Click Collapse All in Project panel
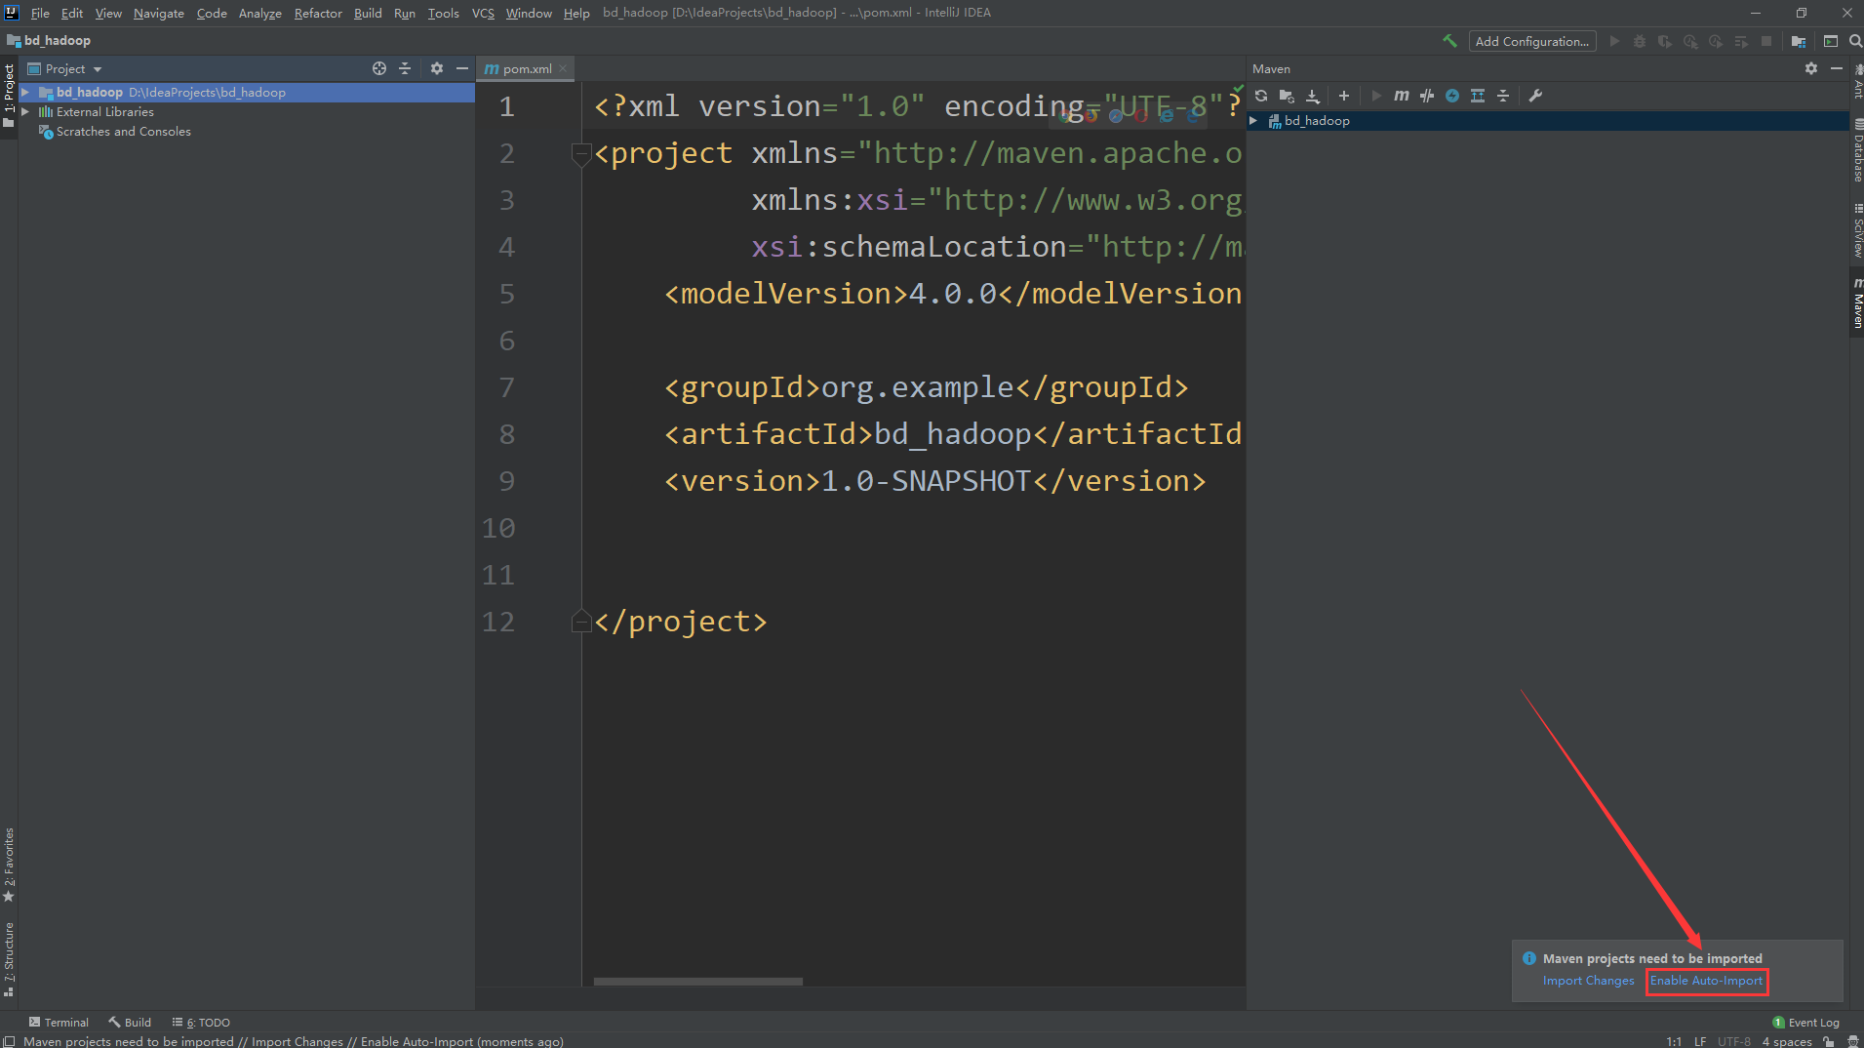Image resolution: width=1864 pixels, height=1048 pixels. coord(405,68)
